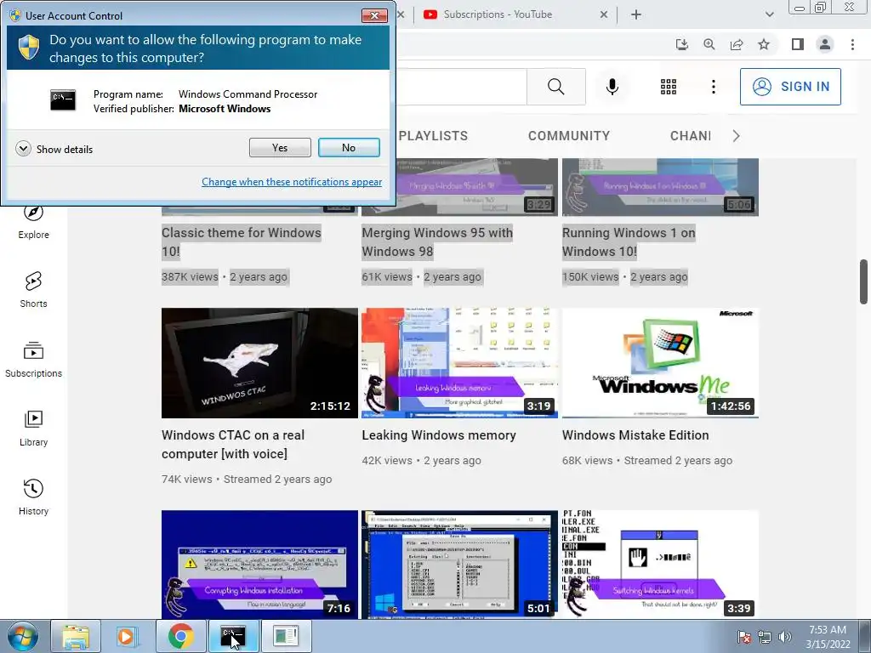
Task: Click the Chrome share page icon
Action: pyautogui.click(x=737, y=44)
